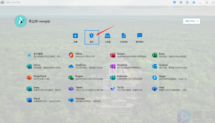Click the 新手教程 title text
Image resolution: width=215 pixels, height=123 pixels.
[38, 54]
